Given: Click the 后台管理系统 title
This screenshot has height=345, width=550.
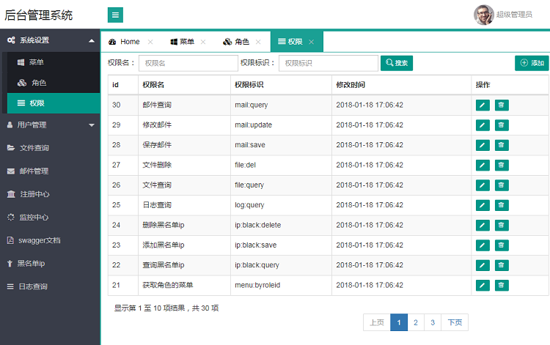Looking at the screenshot, I should pyautogui.click(x=39, y=15).
